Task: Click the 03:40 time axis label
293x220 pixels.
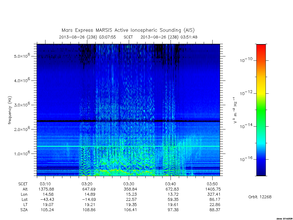Action: click(x=171, y=184)
